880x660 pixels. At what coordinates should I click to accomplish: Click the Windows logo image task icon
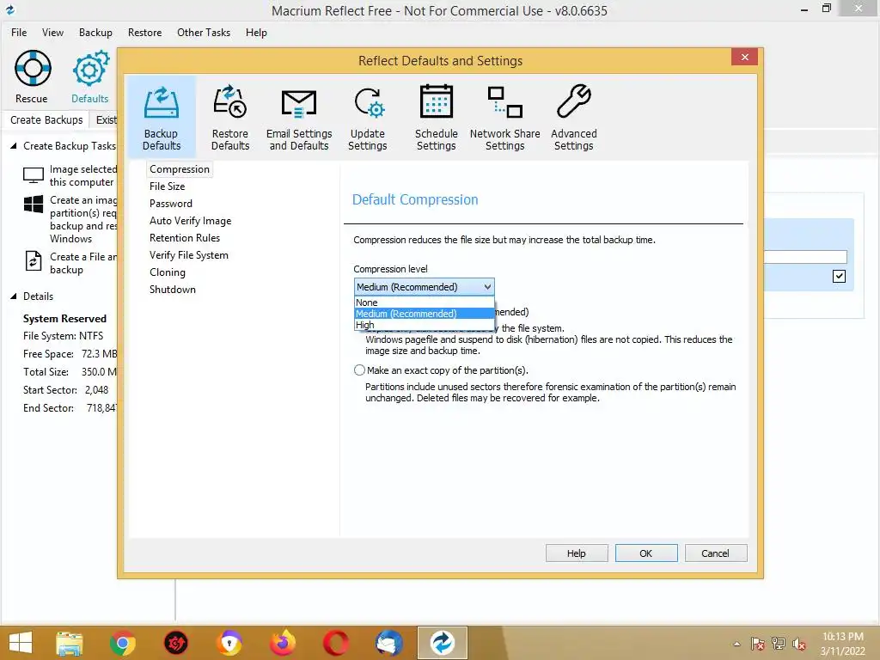(34, 204)
